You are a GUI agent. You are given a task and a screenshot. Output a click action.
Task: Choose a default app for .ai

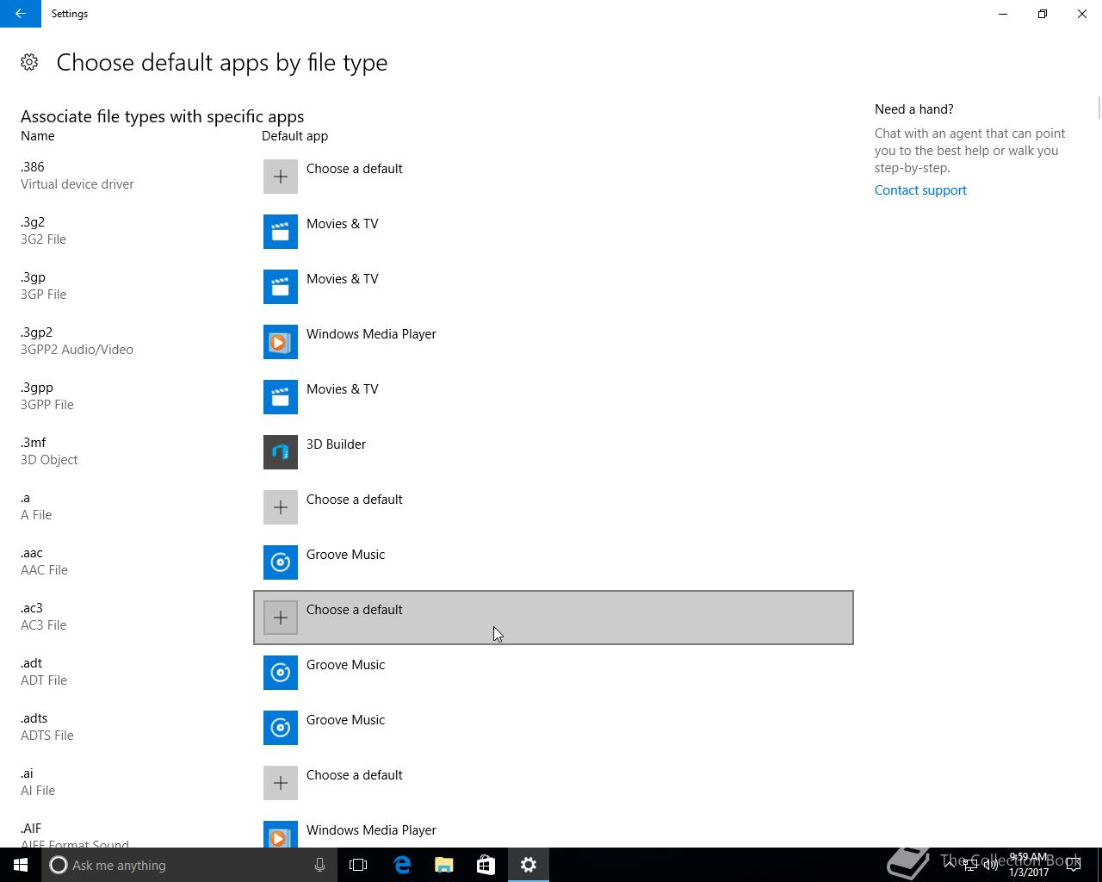(554, 783)
